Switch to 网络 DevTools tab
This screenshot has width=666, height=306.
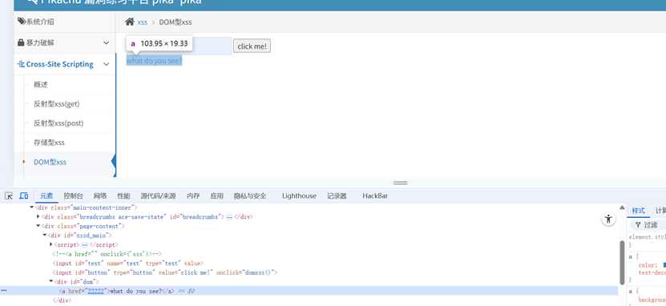click(x=100, y=195)
